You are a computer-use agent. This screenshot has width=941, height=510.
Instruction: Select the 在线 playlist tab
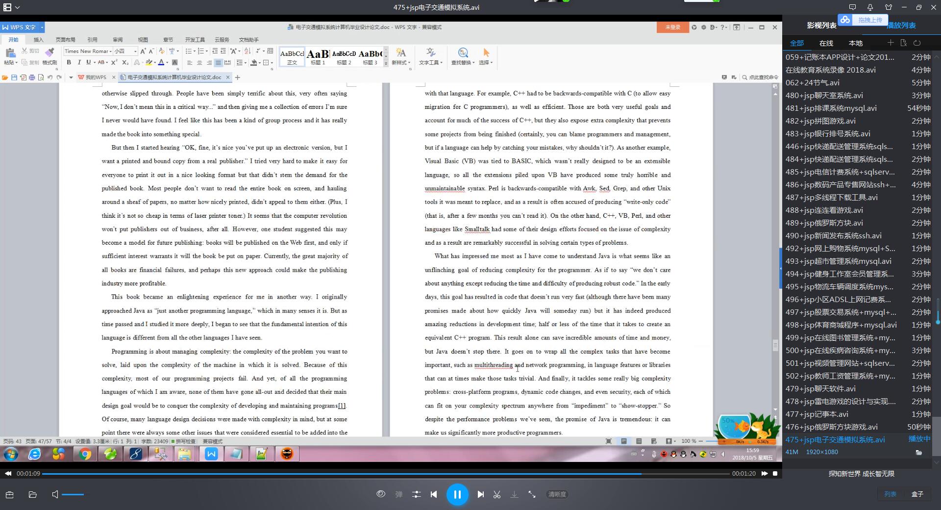(x=826, y=43)
